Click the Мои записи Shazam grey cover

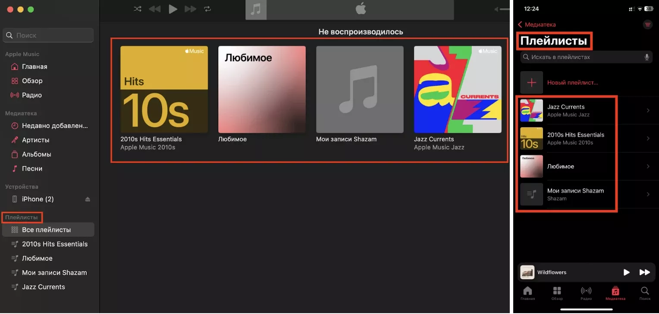pyautogui.click(x=360, y=89)
